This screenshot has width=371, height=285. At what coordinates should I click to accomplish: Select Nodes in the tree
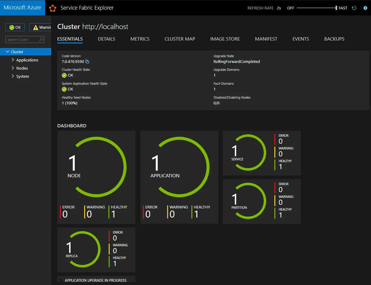pos(22,68)
